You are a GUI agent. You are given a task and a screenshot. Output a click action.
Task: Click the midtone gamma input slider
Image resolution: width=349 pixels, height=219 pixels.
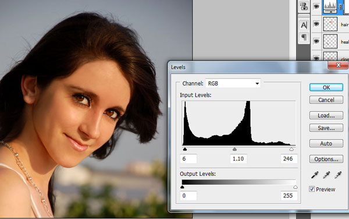click(234, 149)
